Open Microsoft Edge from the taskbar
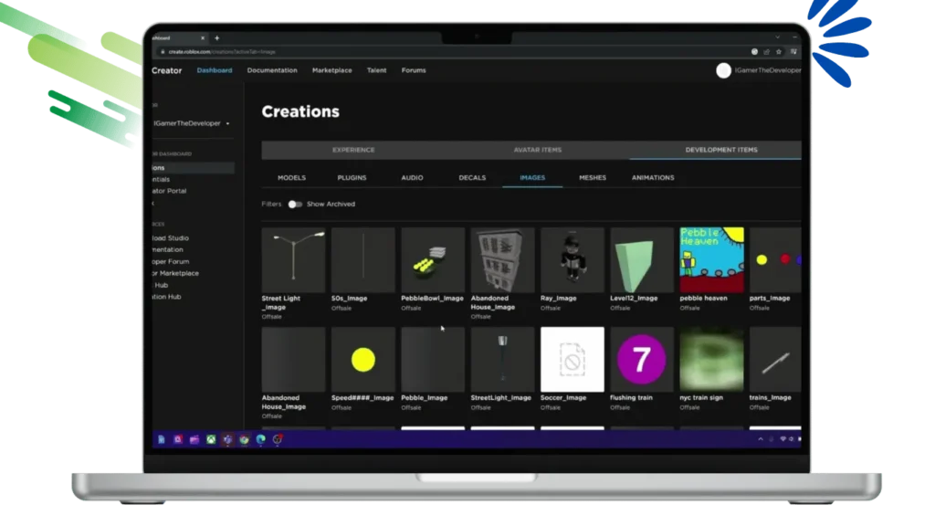Viewport: 935px width, 526px height. pos(260,439)
